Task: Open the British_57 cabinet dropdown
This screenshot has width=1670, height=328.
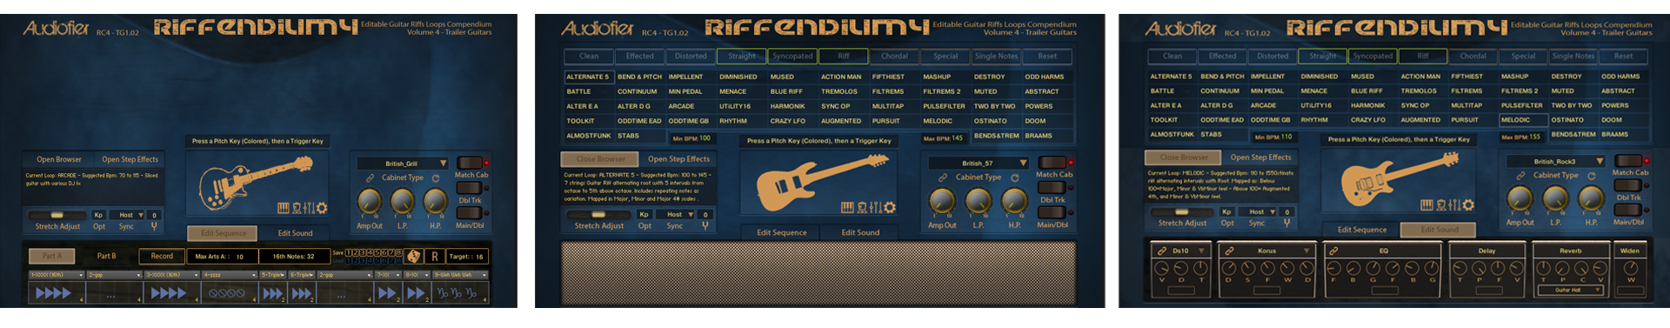Action: coord(979,163)
